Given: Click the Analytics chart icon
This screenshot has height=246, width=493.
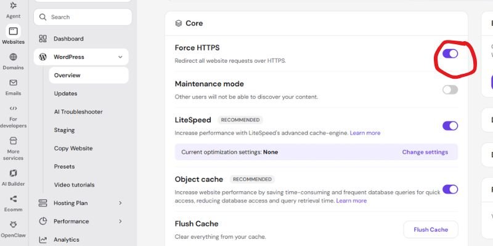Looking at the screenshot, I should click(43, 240).
